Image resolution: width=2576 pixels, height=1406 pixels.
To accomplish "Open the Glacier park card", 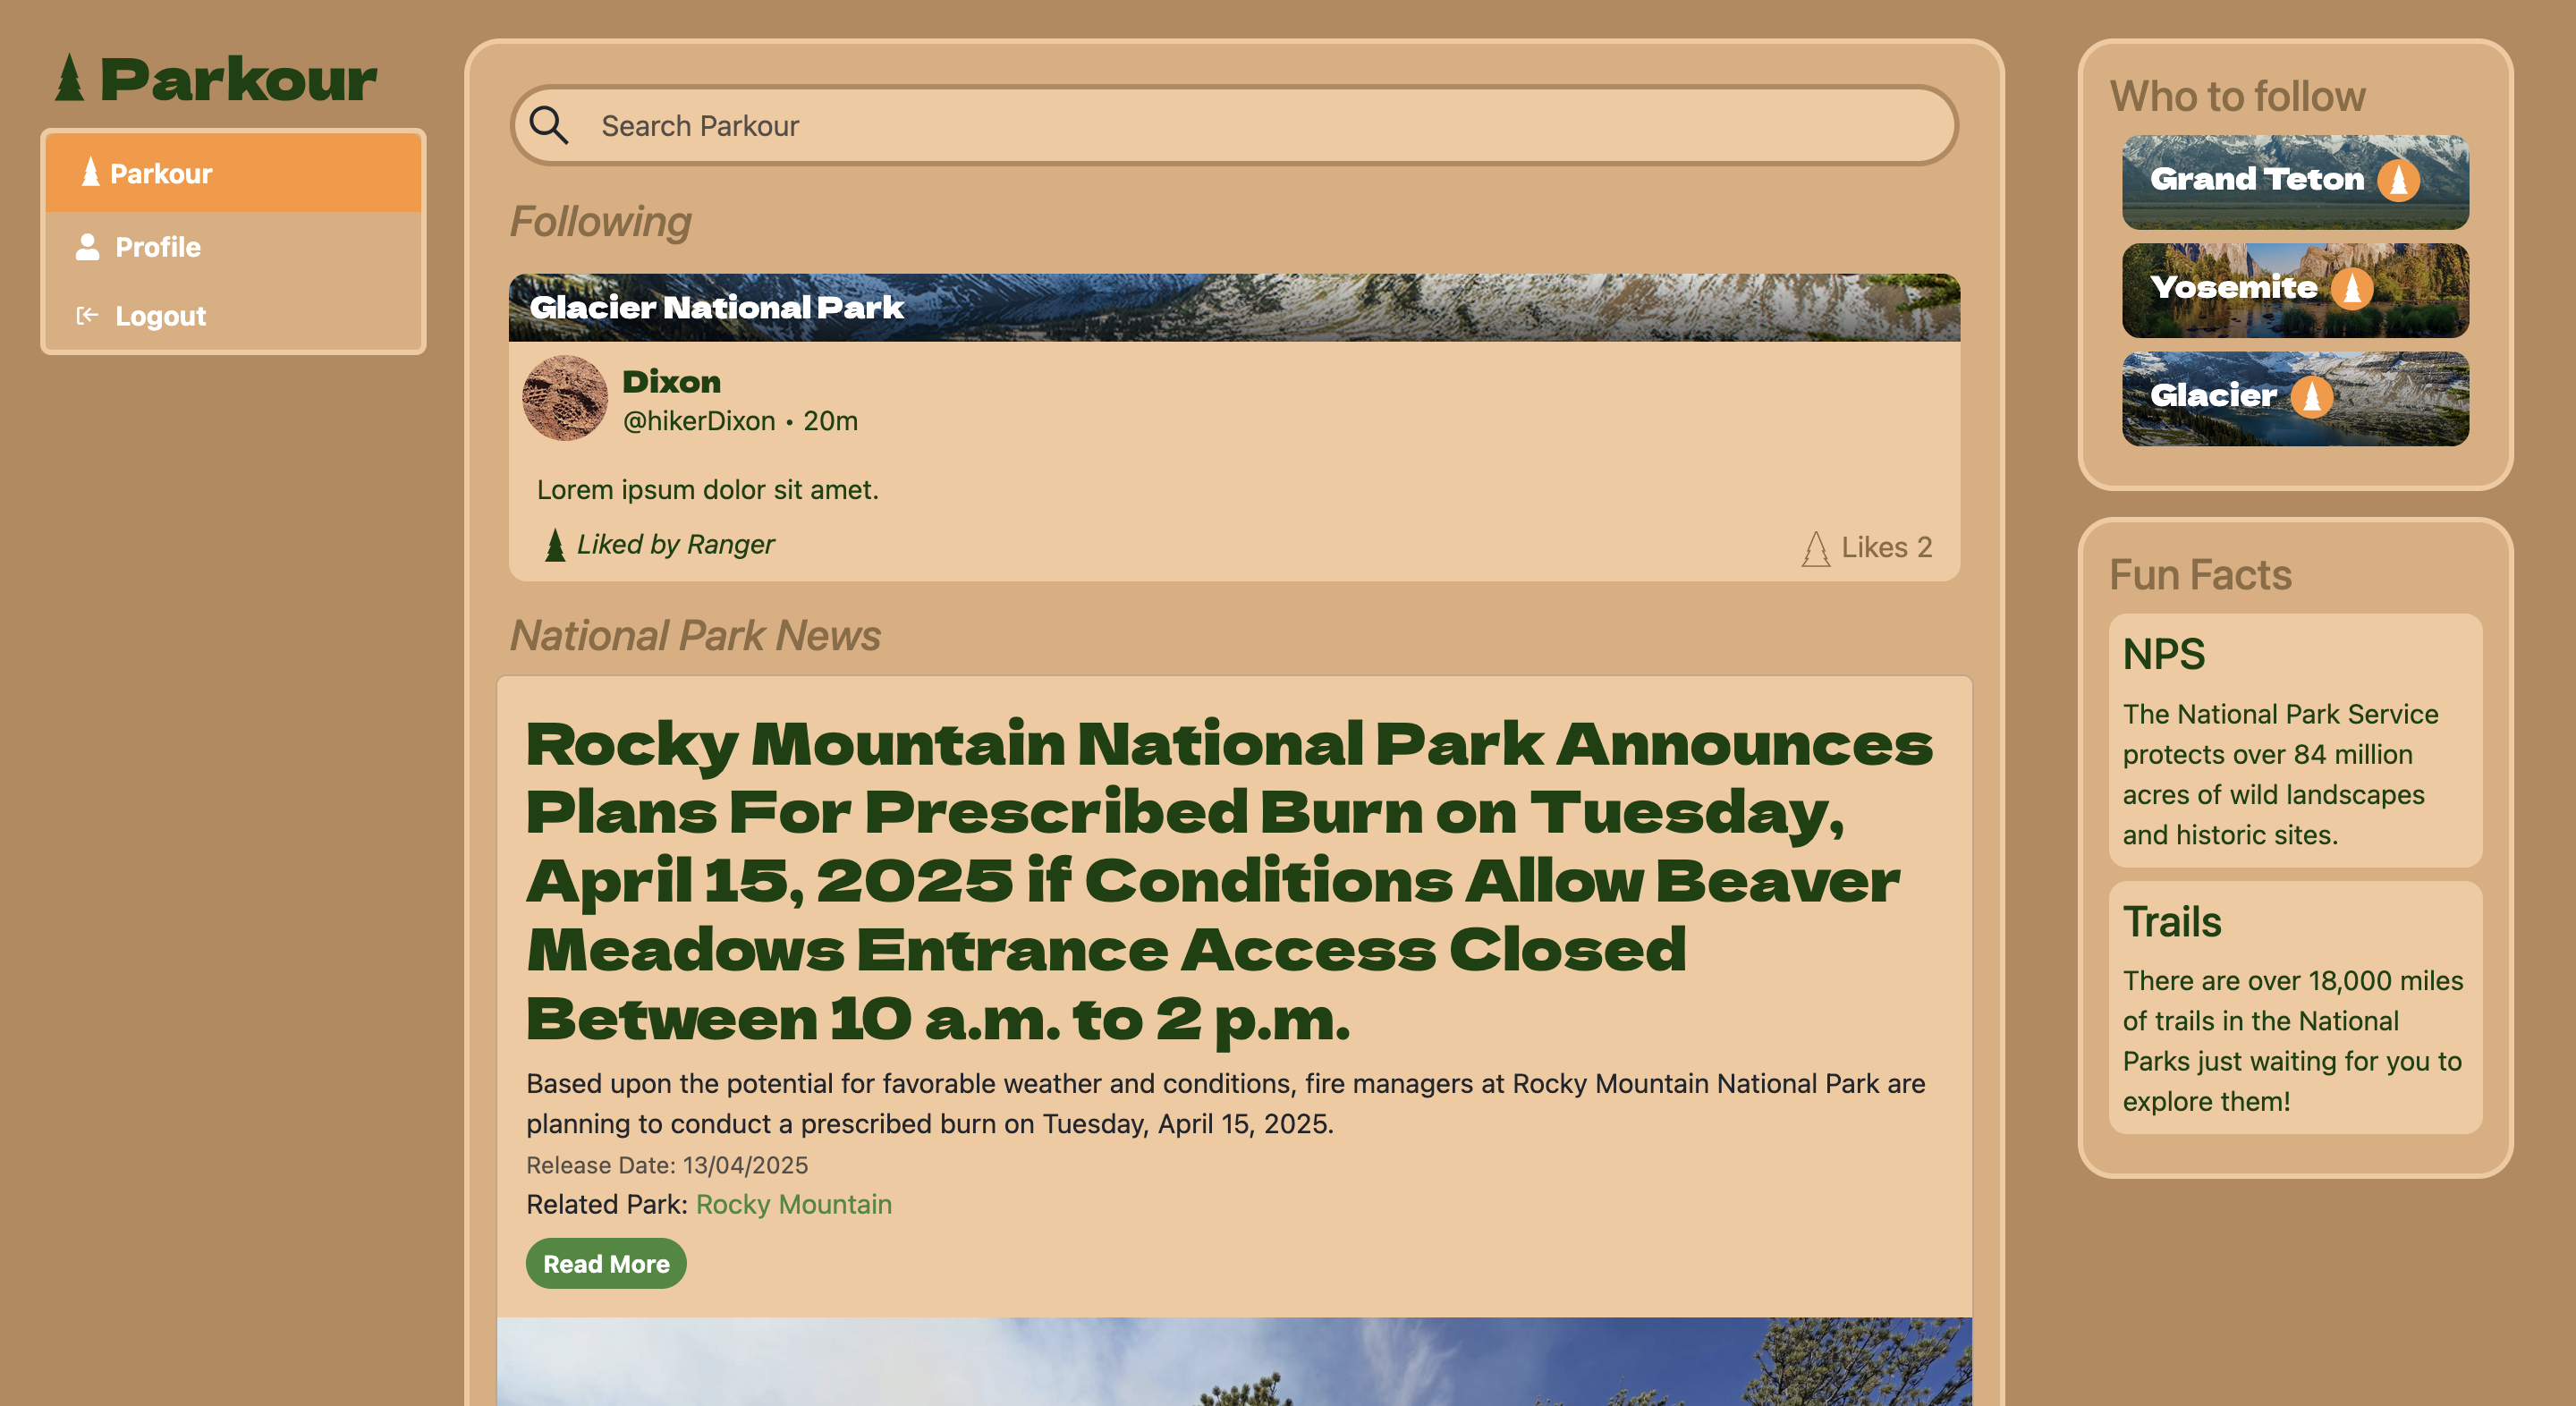I will (2295, 398).
